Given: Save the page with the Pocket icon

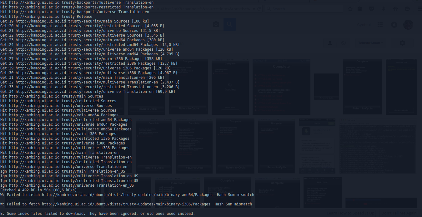Looking at the screenshot, I should point(371,9).
